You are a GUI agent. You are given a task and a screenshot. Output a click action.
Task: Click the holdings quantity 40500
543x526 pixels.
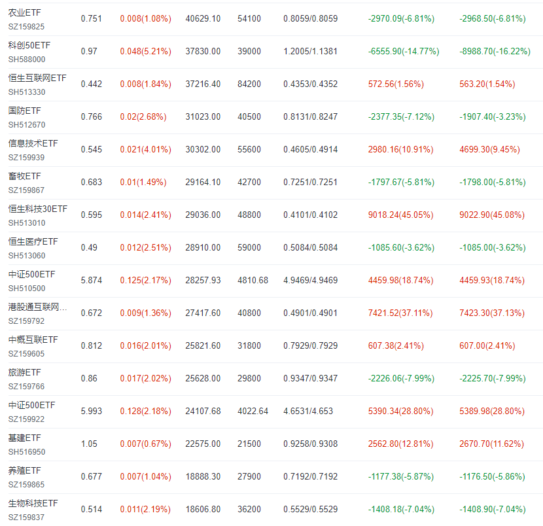pyautogui.click(x=249, y=117)
